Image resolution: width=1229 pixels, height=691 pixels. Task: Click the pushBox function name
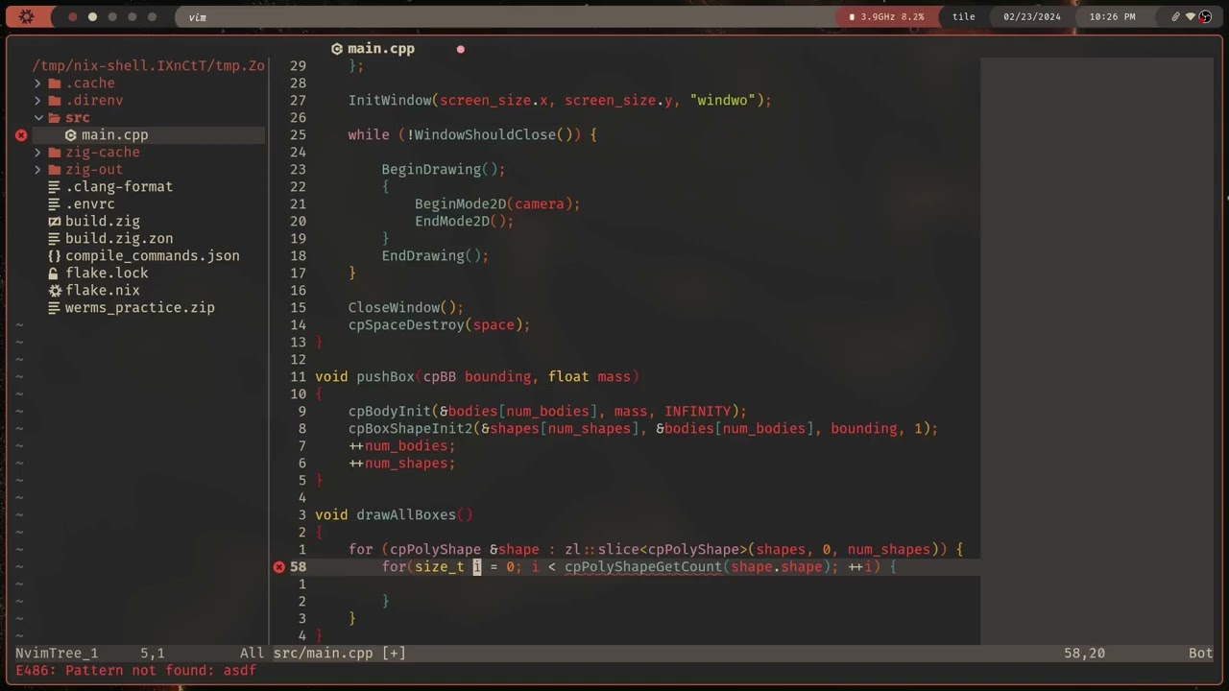[386, 377]
